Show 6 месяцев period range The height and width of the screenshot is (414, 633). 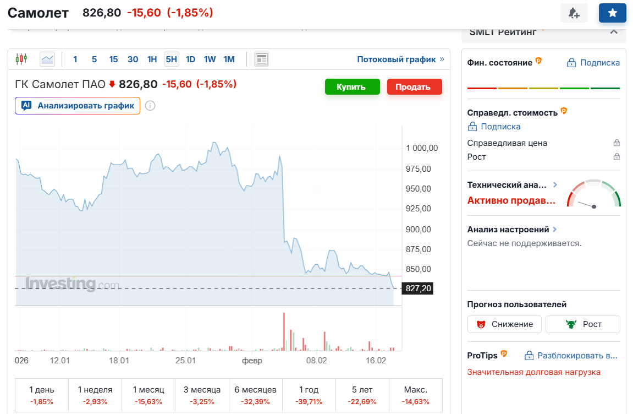(256, 395)
